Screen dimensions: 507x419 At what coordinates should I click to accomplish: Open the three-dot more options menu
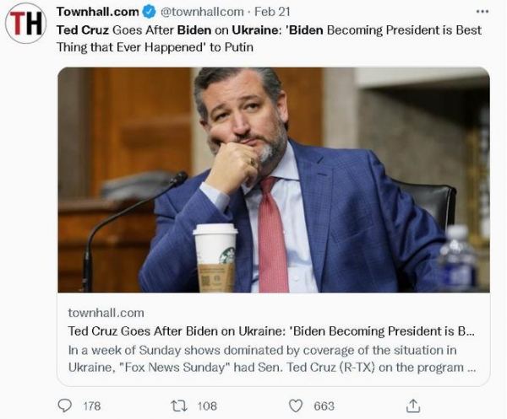point(482,12)
